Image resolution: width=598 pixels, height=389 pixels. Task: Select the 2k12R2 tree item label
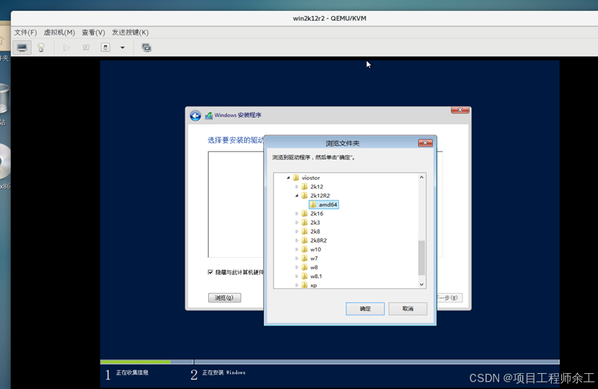pyautogui.click(x=320, y=196)
